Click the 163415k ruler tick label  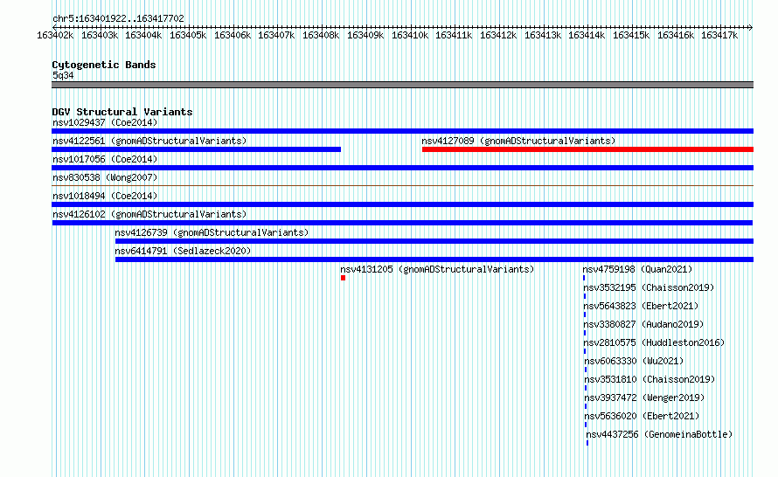click(631, 35)
